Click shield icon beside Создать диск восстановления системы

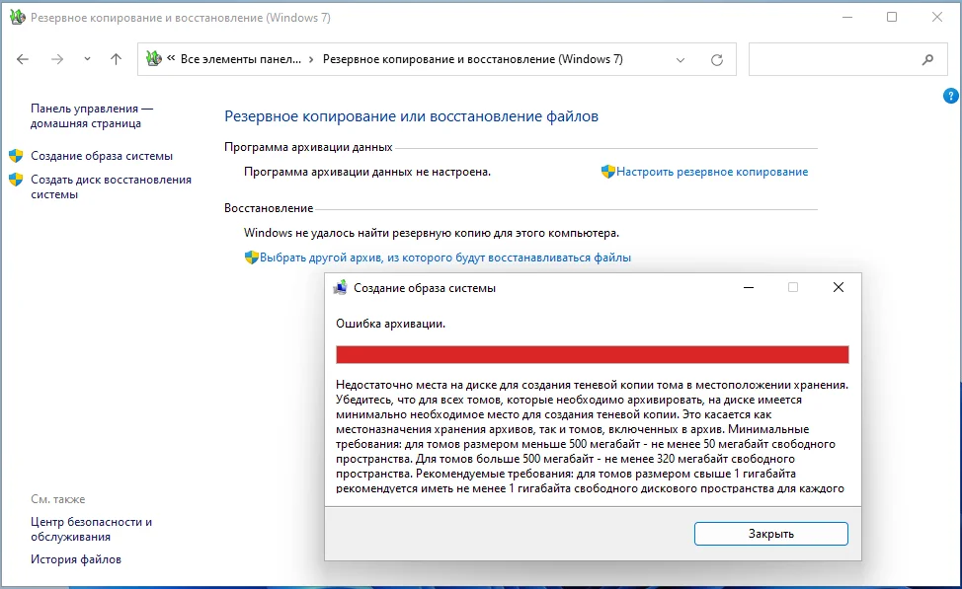tap(16, 180)
